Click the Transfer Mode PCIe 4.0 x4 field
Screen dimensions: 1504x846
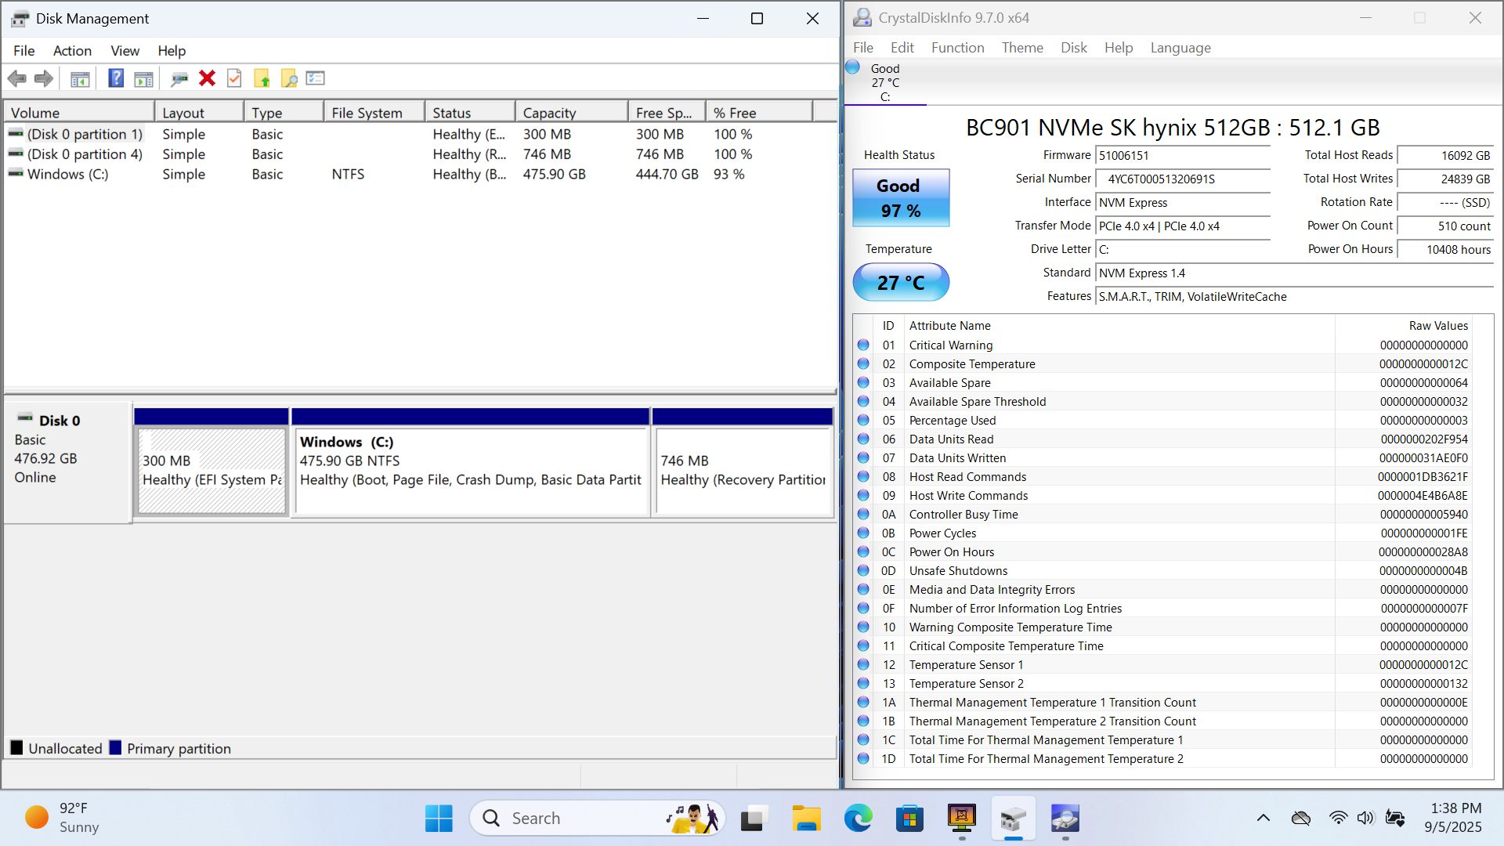tap(1183, 226)
